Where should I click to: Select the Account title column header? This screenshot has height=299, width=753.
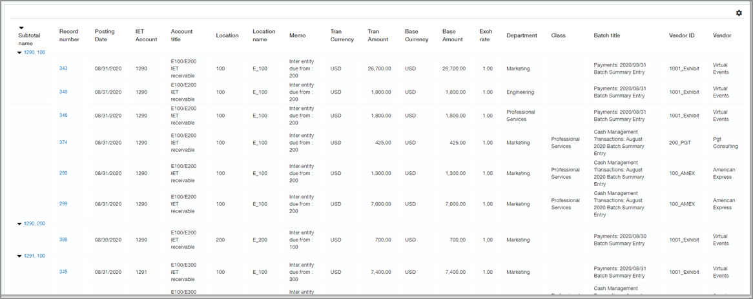tap(181, 35)
